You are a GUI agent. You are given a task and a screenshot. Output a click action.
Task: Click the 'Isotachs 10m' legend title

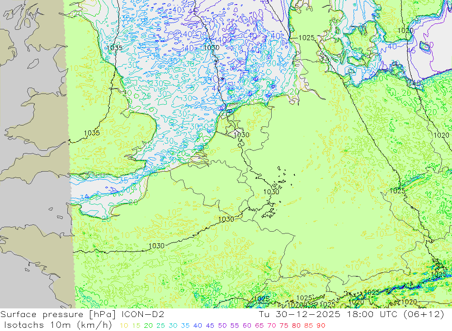[37, 325]
